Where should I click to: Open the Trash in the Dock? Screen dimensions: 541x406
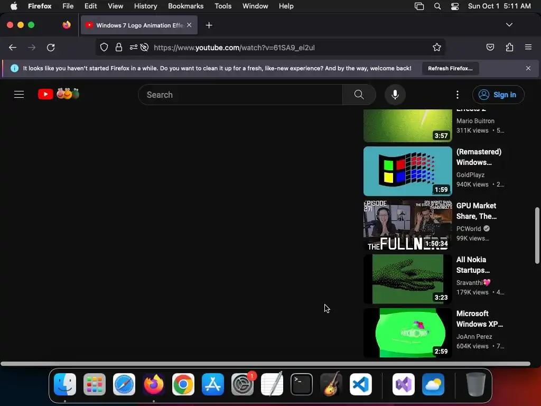(x=476, y=384)
